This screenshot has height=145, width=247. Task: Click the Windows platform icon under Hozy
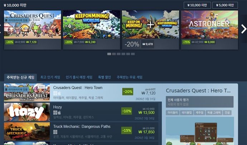pos(55,112)
